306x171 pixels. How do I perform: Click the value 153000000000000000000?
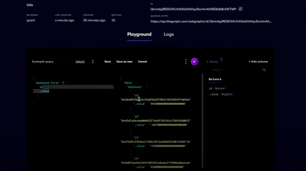pyautogui.click(x=168, y=146)
